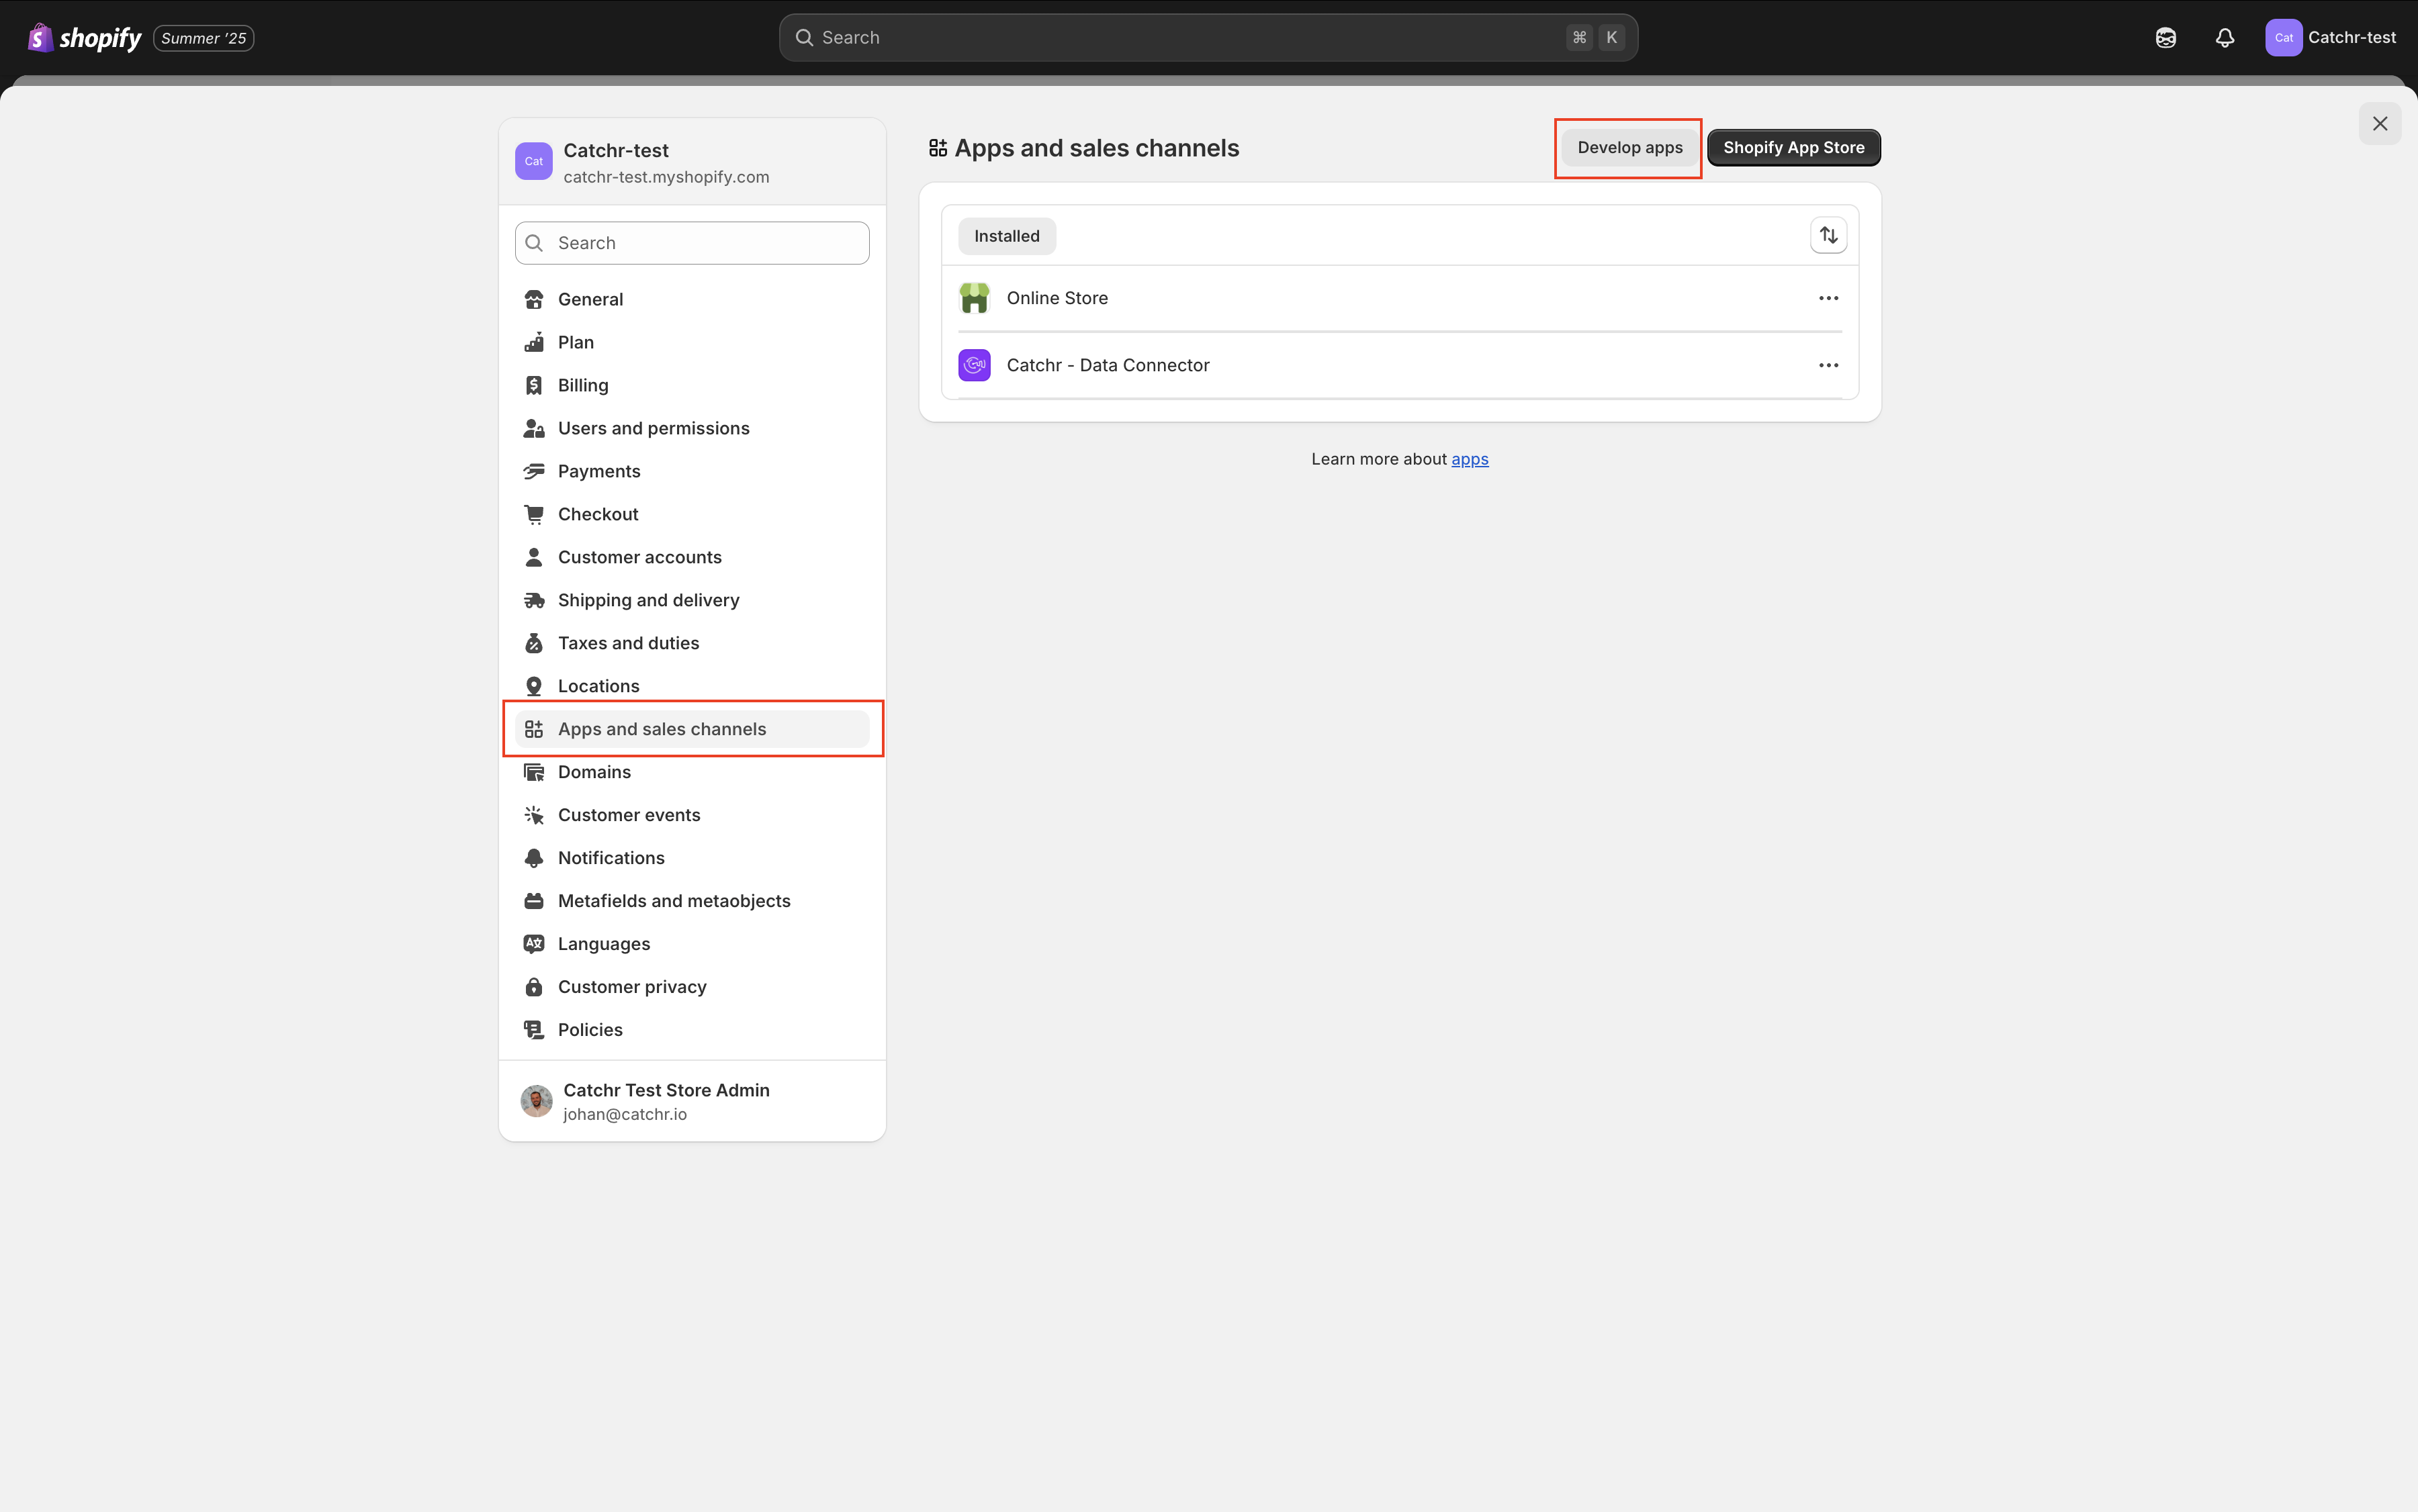Click Catchr Test Store Admin profile
Viewport: 2418px width, 1512px height.
coord(692,1101)
